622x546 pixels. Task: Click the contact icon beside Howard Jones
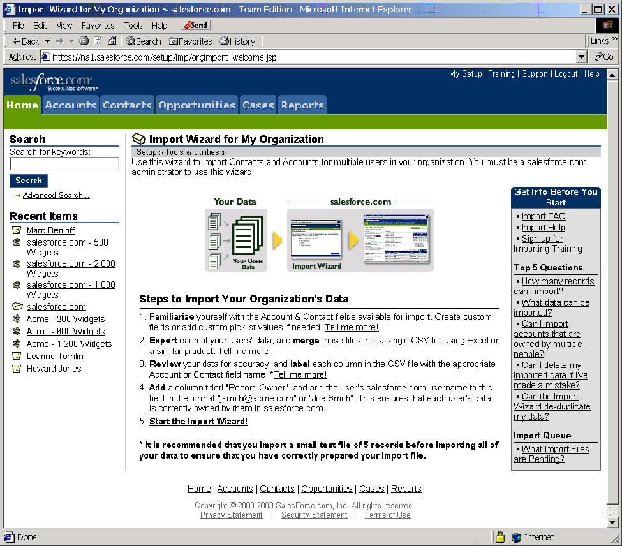(16, 369)
